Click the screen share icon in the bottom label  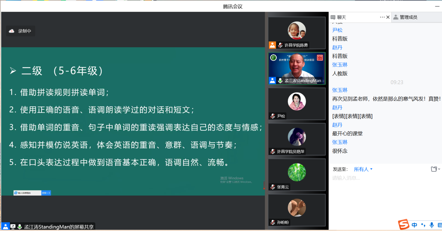[13, 227]
